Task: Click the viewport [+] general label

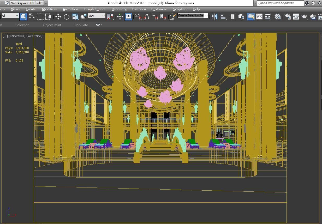Action: point(5,36)
